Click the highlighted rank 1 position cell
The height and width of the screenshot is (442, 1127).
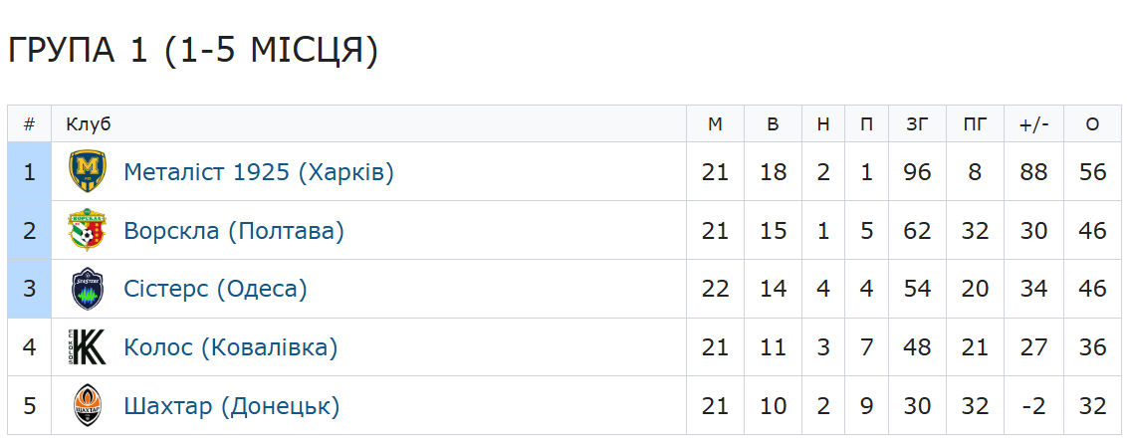30,172
